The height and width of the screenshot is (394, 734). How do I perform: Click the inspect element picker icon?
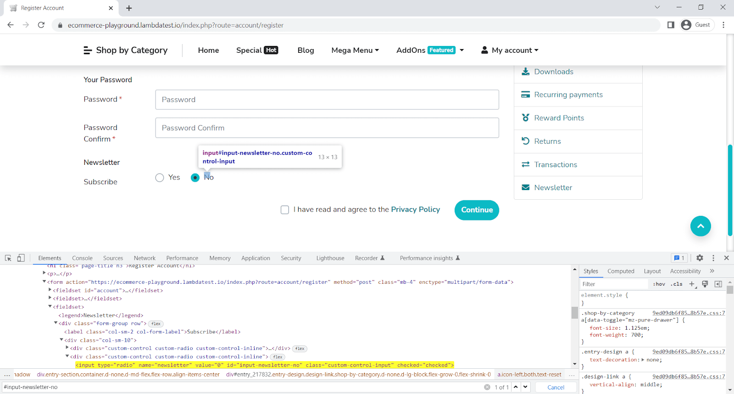point(8,258)
